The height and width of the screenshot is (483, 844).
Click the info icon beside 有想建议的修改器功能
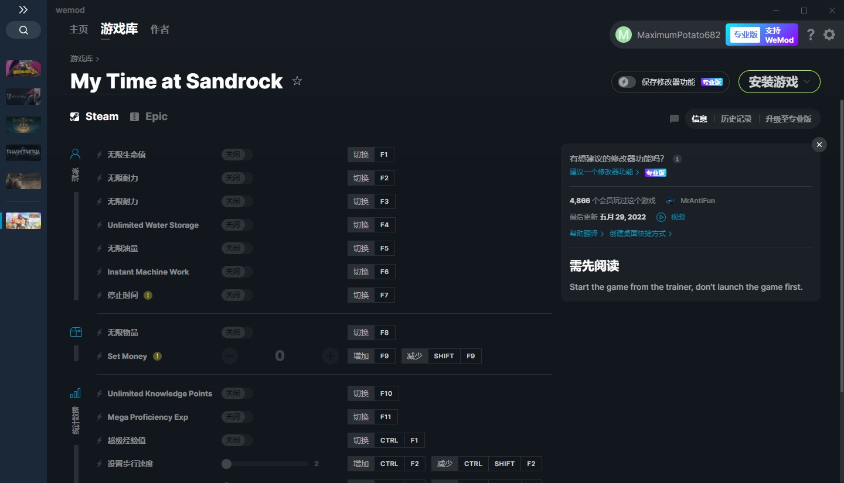677,159
